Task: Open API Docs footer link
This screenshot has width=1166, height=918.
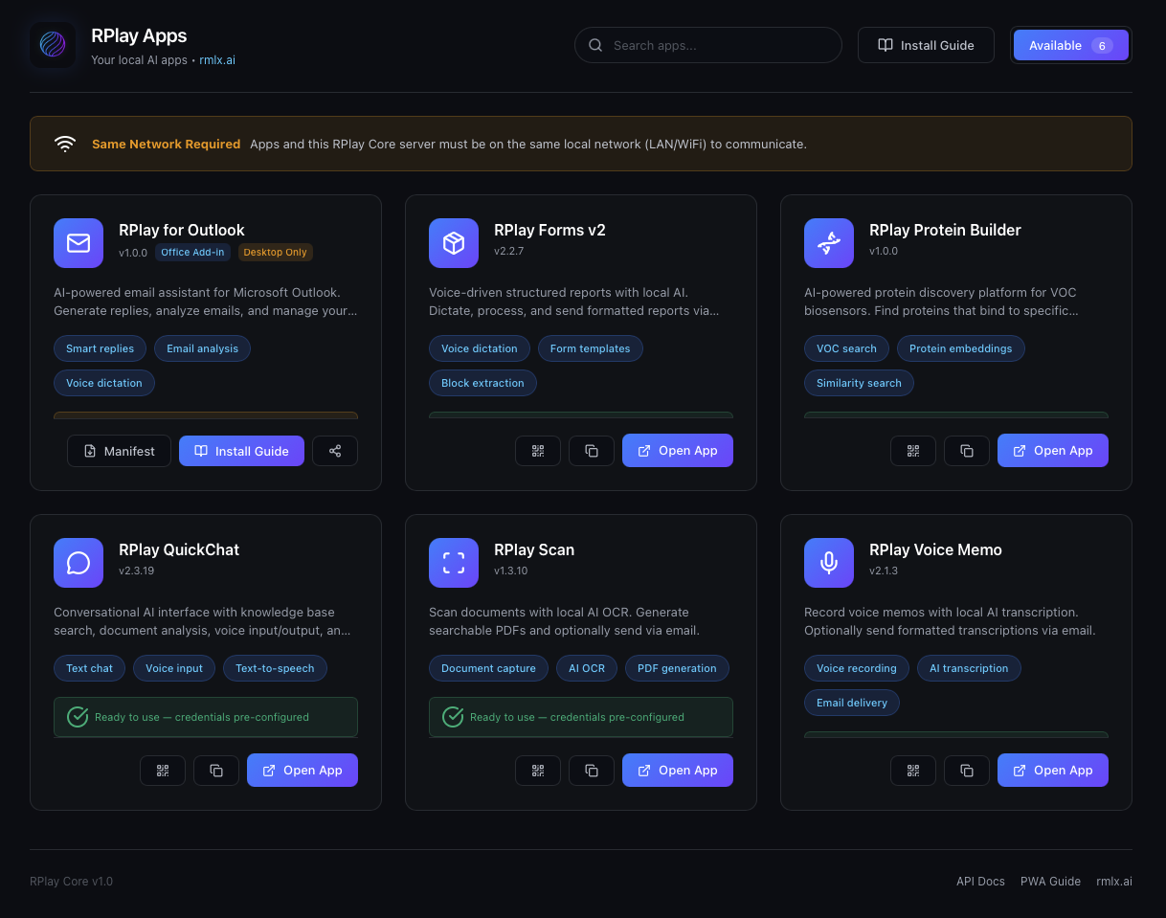Action: pyautogui.click(x=980, y=882)
